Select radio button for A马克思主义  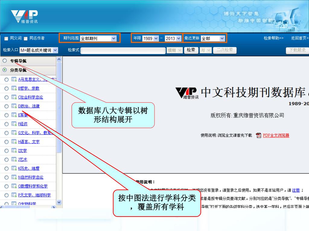[7, 79]
